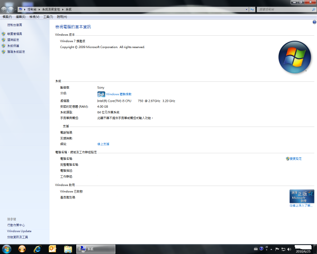This screenshot has height=254, width=317.
Task: Click the shield icon beside 進階系統設定
Action: pyautogui.click(x=3, y=52)
